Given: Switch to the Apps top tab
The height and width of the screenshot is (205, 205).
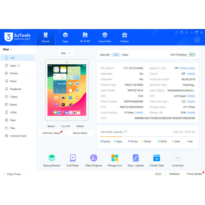Looking at the screenshot, I should 65,38.
